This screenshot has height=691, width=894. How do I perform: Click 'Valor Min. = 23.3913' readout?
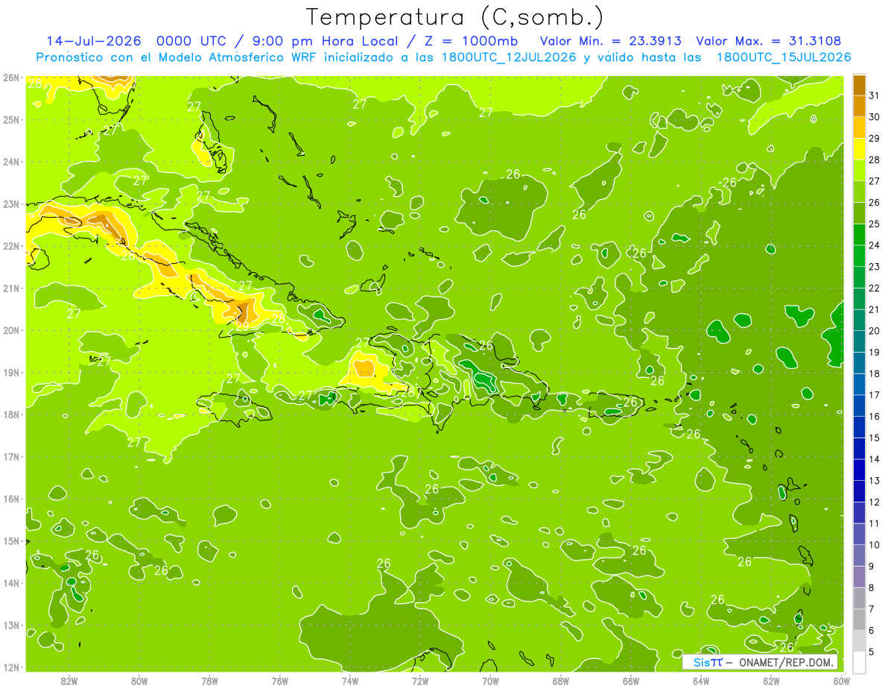pyautogui.click(x=610, y=40)
